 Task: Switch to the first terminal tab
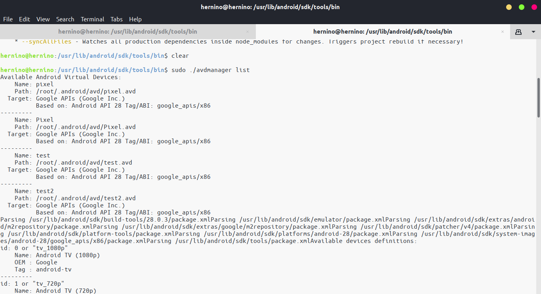point(128,32)
